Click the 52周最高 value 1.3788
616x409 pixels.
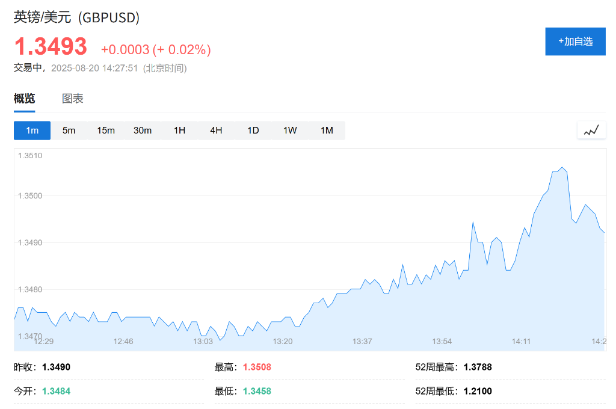[x=478, y=367]
